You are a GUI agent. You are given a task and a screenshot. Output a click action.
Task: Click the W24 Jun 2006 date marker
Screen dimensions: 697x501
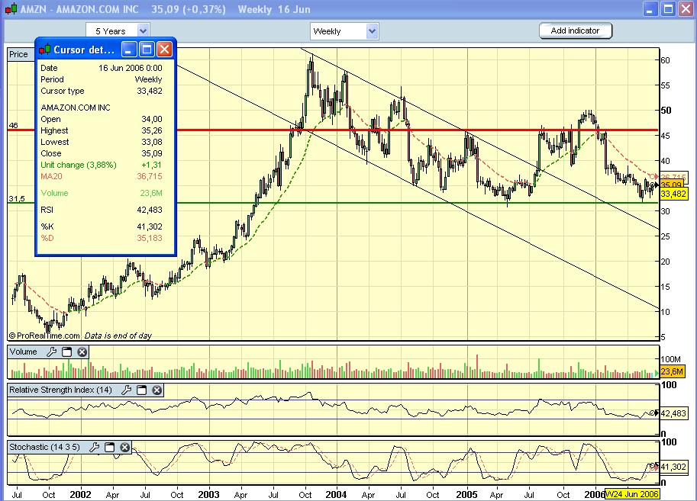click(631, 494)
